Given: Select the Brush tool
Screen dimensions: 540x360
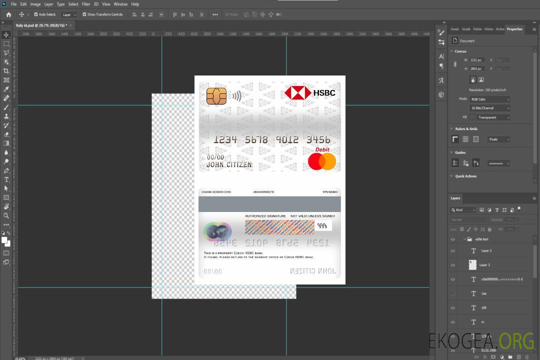Looking at the screenshot, I should [6, 107].
